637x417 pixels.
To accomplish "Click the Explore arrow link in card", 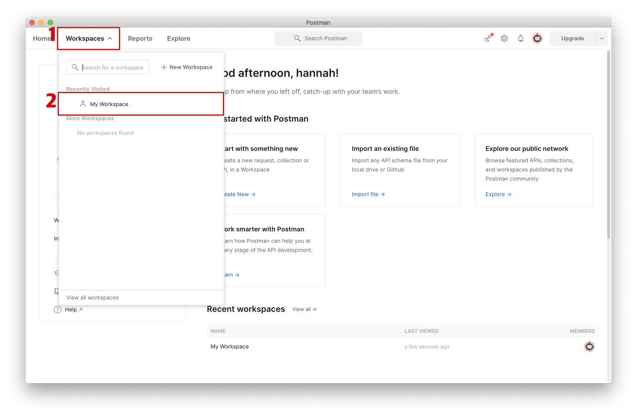I will (x=498, y=194).
